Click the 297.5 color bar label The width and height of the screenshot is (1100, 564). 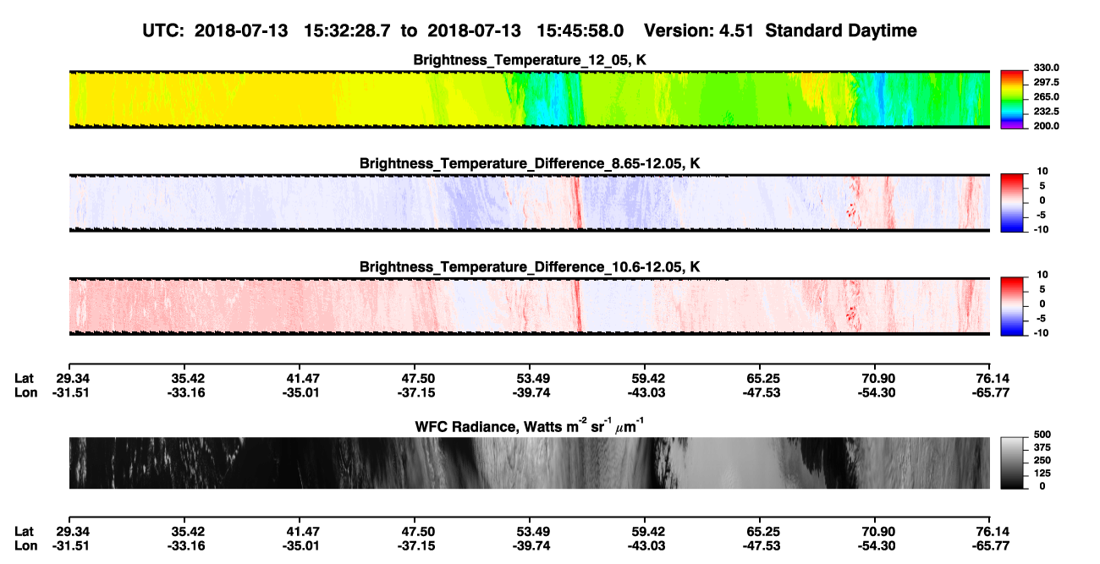(x=1047, y=83)
